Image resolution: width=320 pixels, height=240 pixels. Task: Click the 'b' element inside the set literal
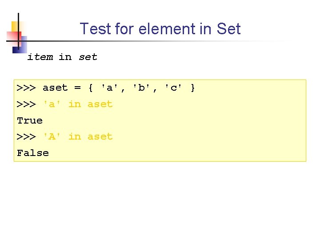(142, 88)
